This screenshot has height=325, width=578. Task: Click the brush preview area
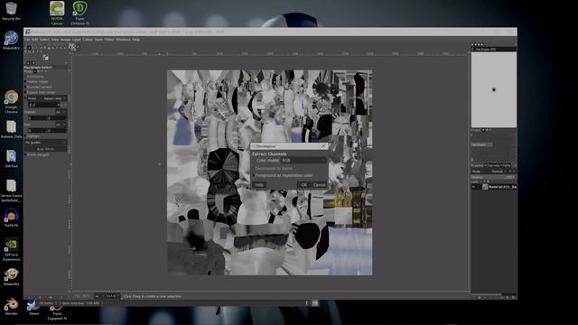(494, 89)
